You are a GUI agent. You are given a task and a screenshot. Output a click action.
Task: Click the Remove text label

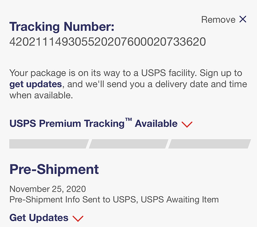(x=218, y=20)
